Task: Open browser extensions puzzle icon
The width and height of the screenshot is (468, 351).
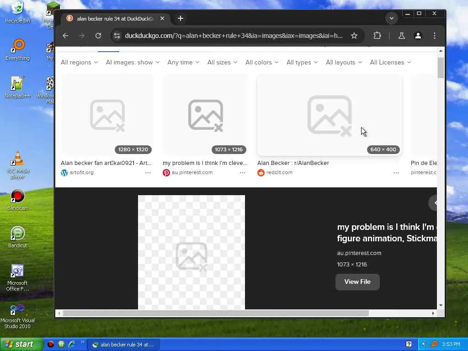Action: 377,36
